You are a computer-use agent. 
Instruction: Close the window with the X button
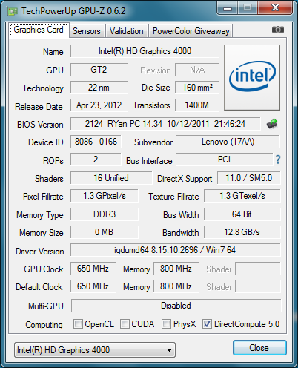point(275,8)
